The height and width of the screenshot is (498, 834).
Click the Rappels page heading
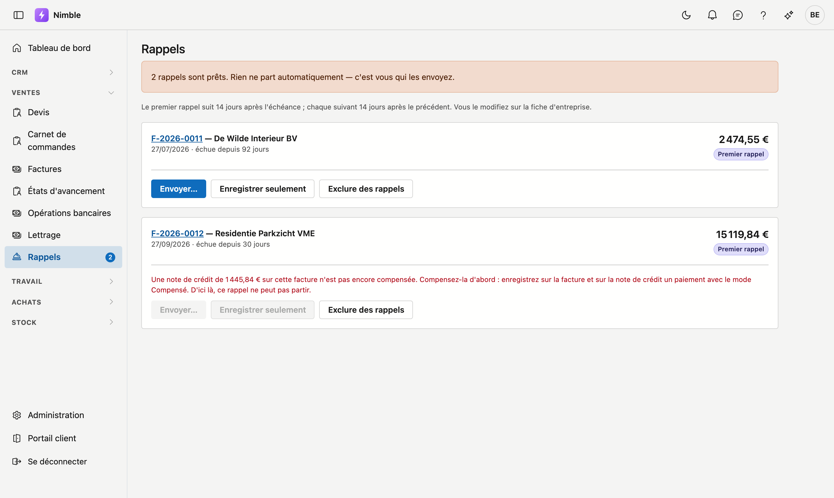click(x=163, y=49)
